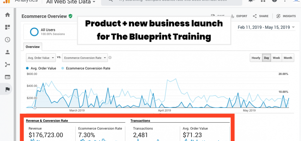This screenshot has width=301, height=141.
Task: Click the Ecommerce Conversion Rate legend dot
Action: [62, 68]
